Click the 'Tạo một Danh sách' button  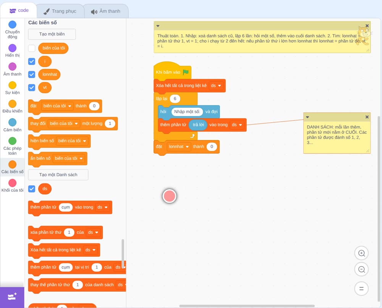58,175
